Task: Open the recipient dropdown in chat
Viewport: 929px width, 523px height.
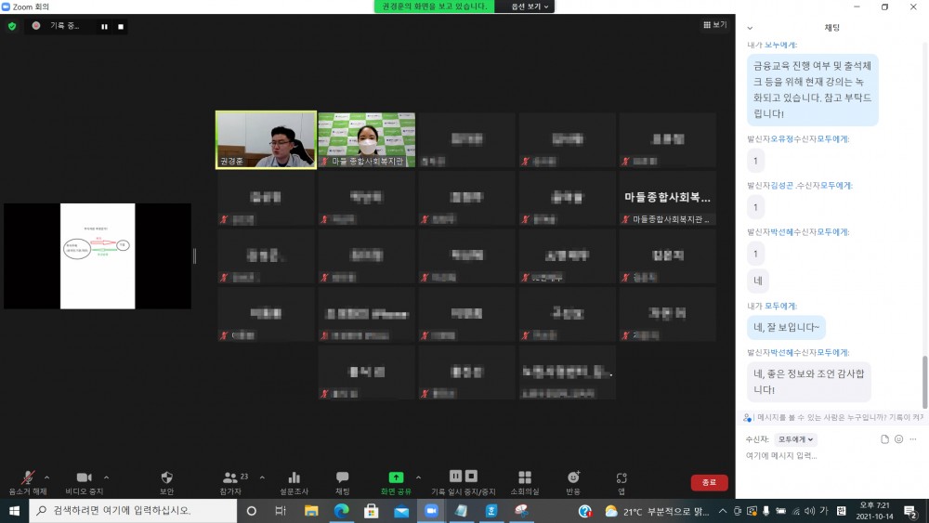Action: (796, 439)
